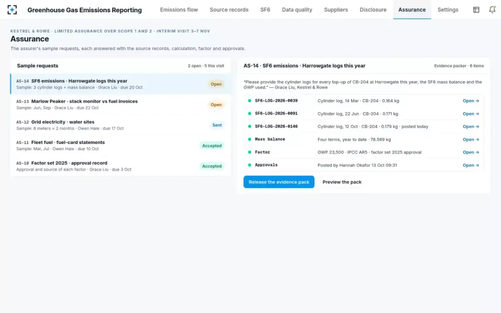Click 'Posted by Hannah Okafor' approval text
The image size is (501, 313).
click(357, 165)
